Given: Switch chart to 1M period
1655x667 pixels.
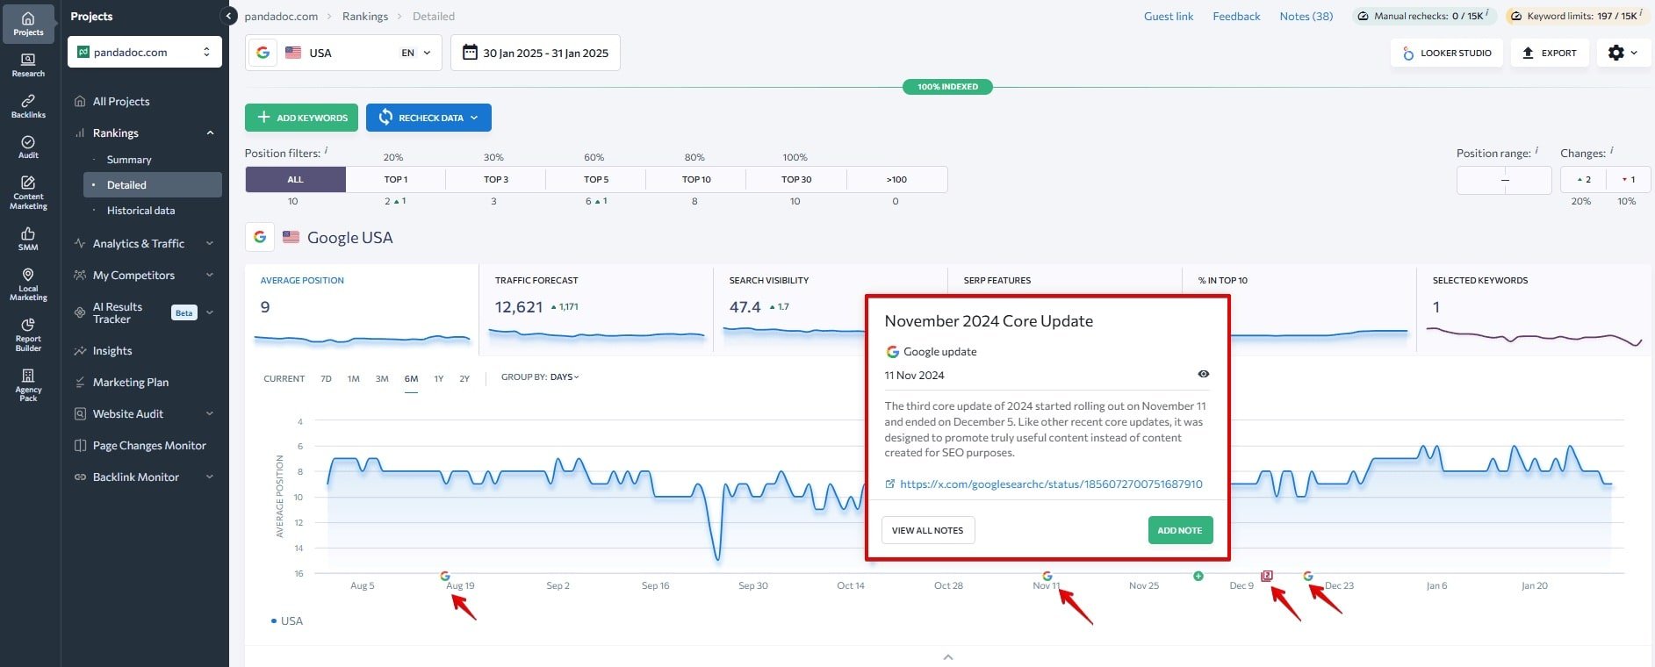Looking at the screenshot, I should pyautogui.click(x=354, y=379).
